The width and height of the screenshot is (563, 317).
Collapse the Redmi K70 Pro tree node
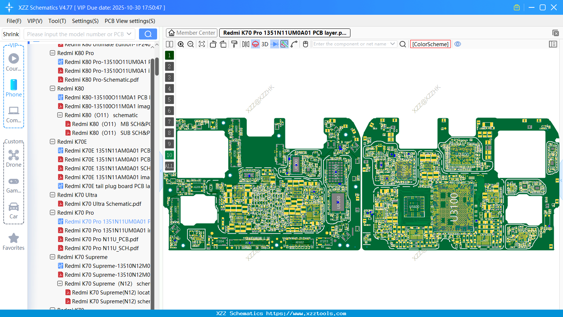(52, 212)
